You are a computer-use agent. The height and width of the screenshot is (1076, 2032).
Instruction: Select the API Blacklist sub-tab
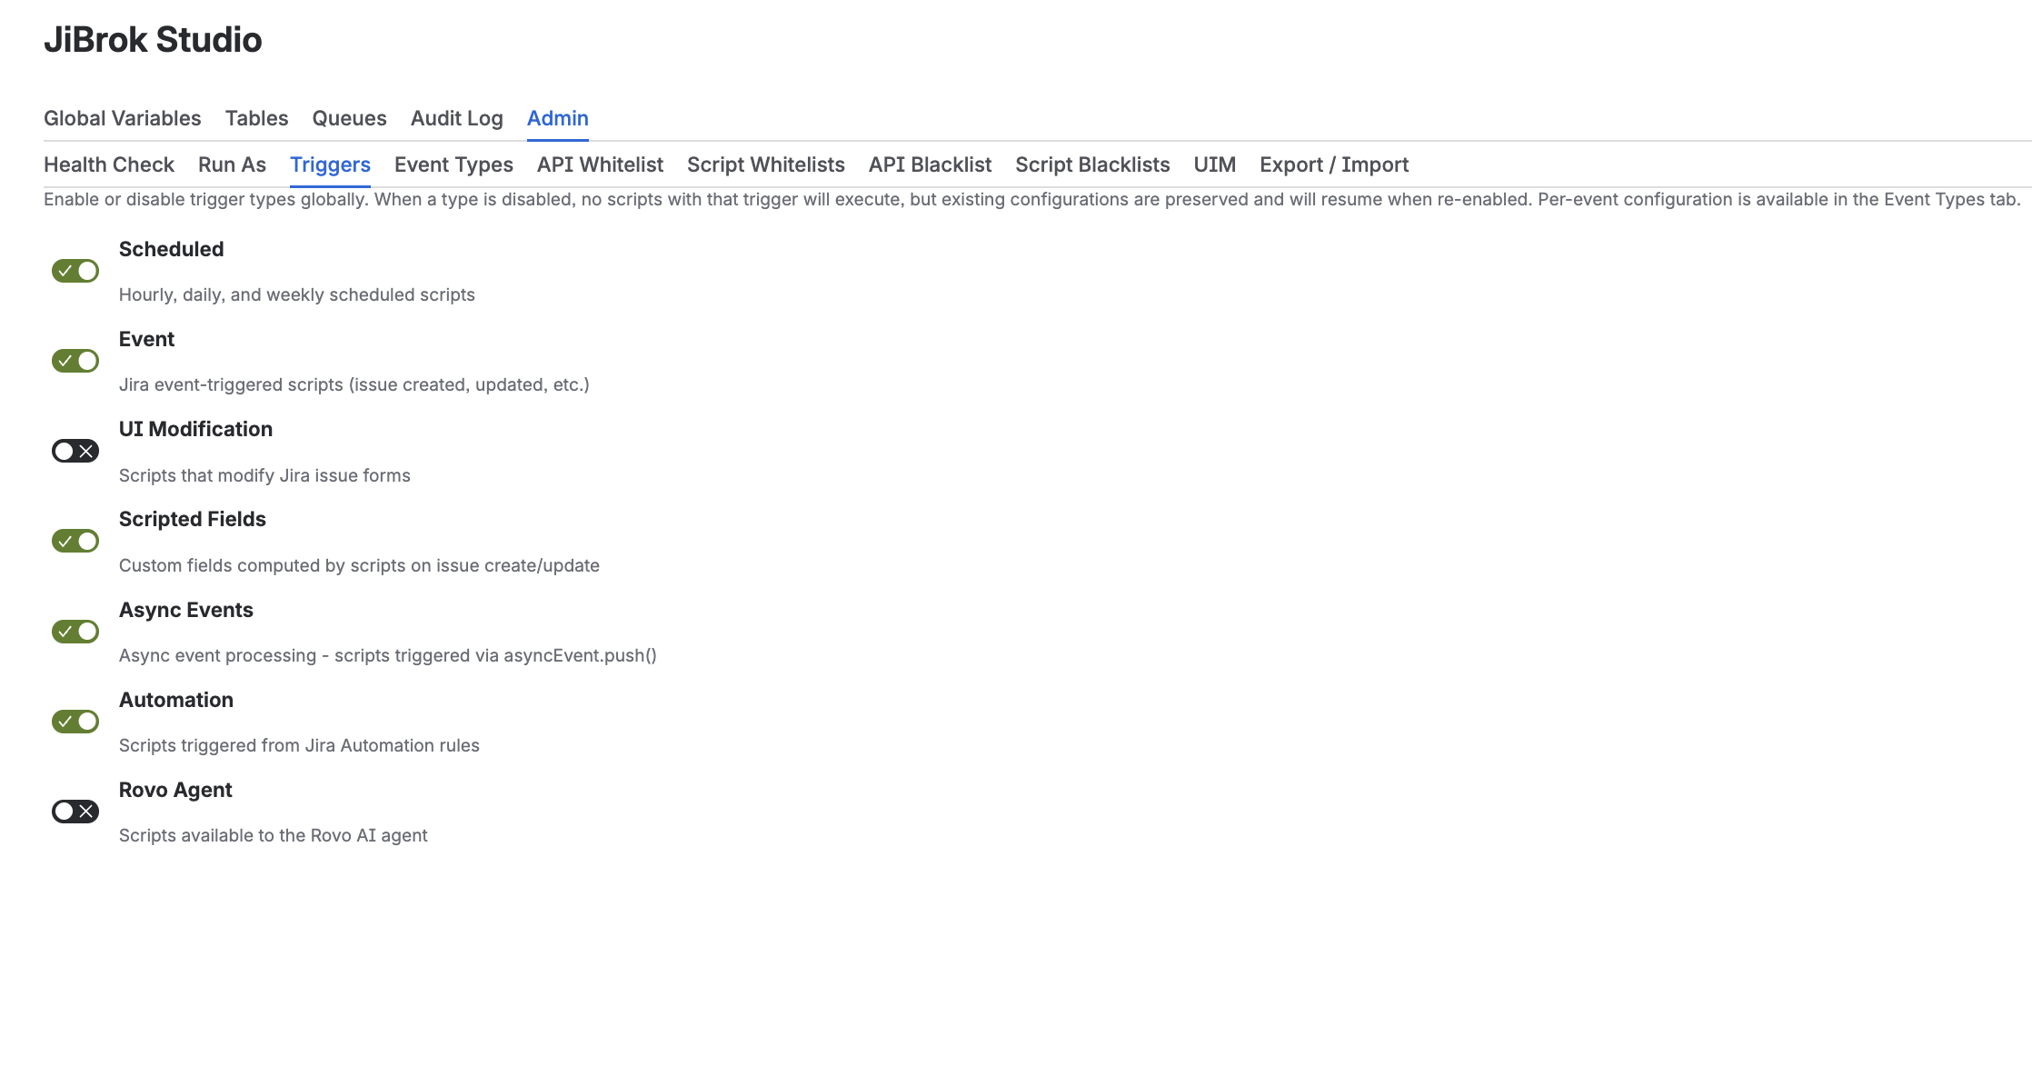click(930, 164)
